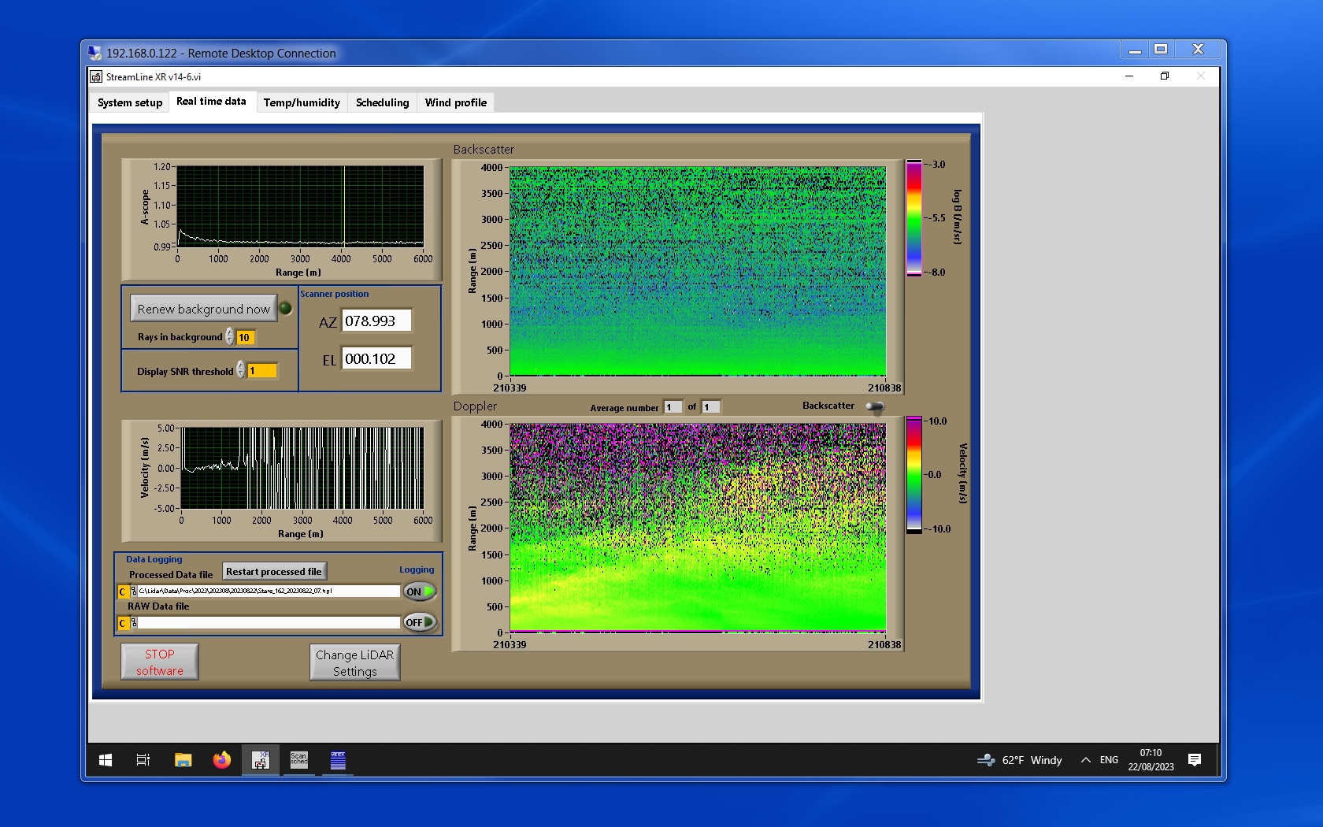Click the Rays in background stepper arrows
1323x827 pixels.
[x=230, y=337]
